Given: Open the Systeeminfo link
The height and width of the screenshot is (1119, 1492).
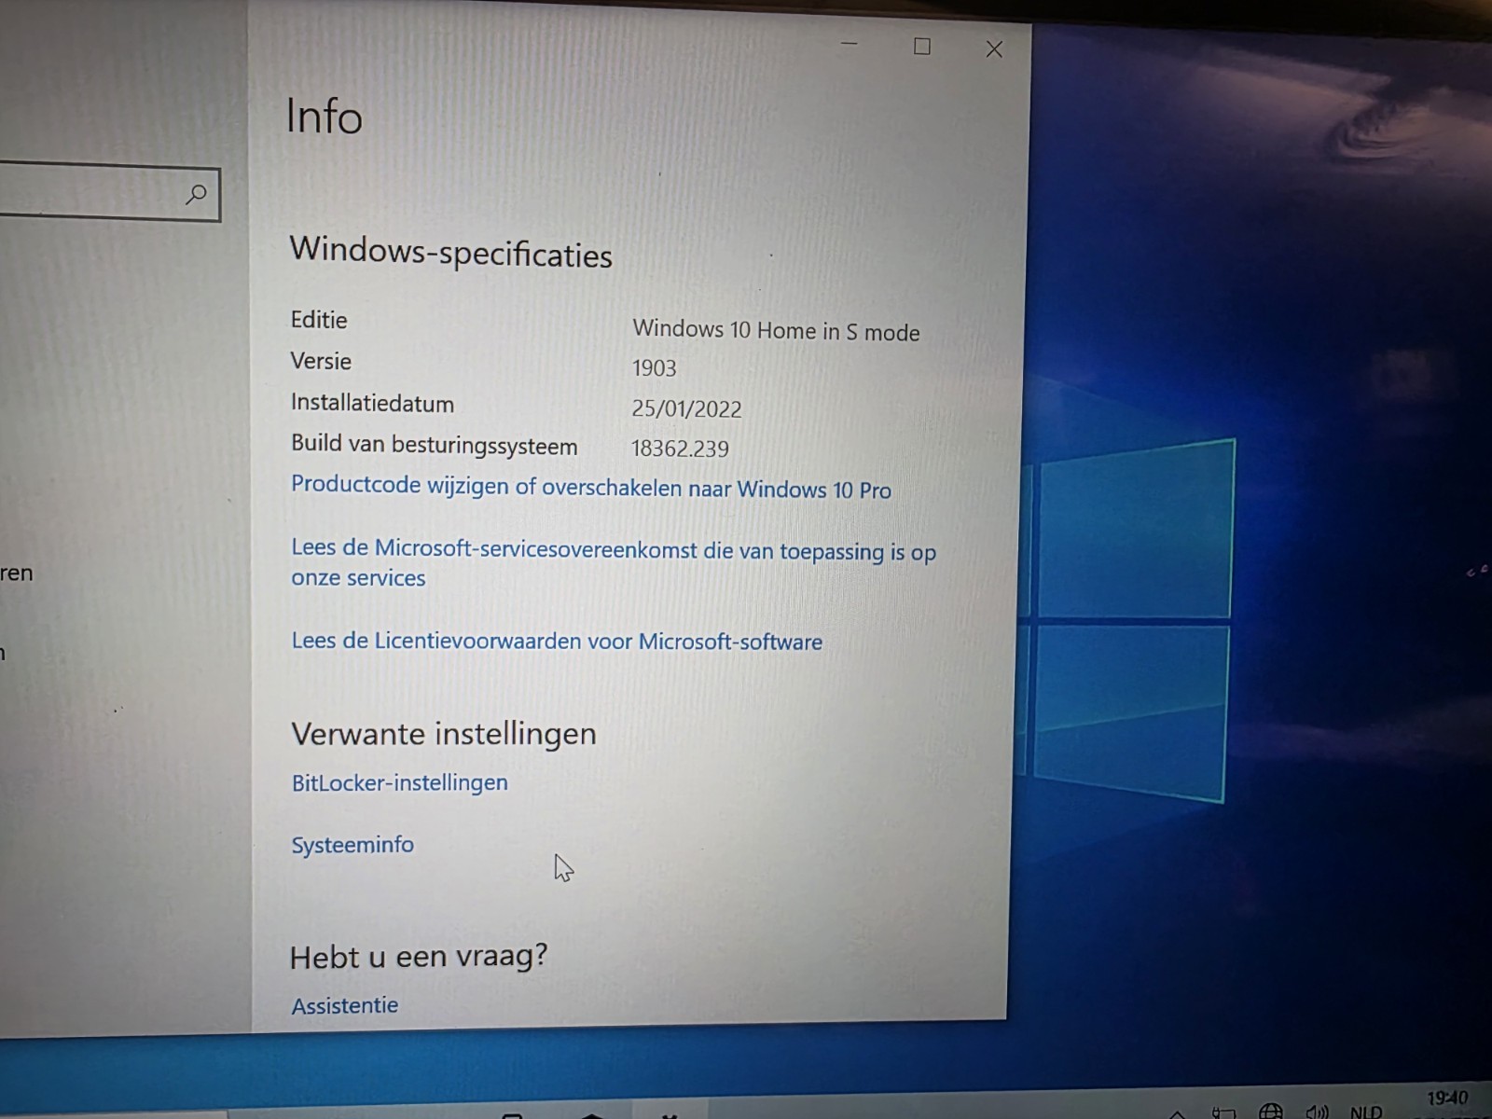Looking at the screenshot, I should [x=352, y=845].
